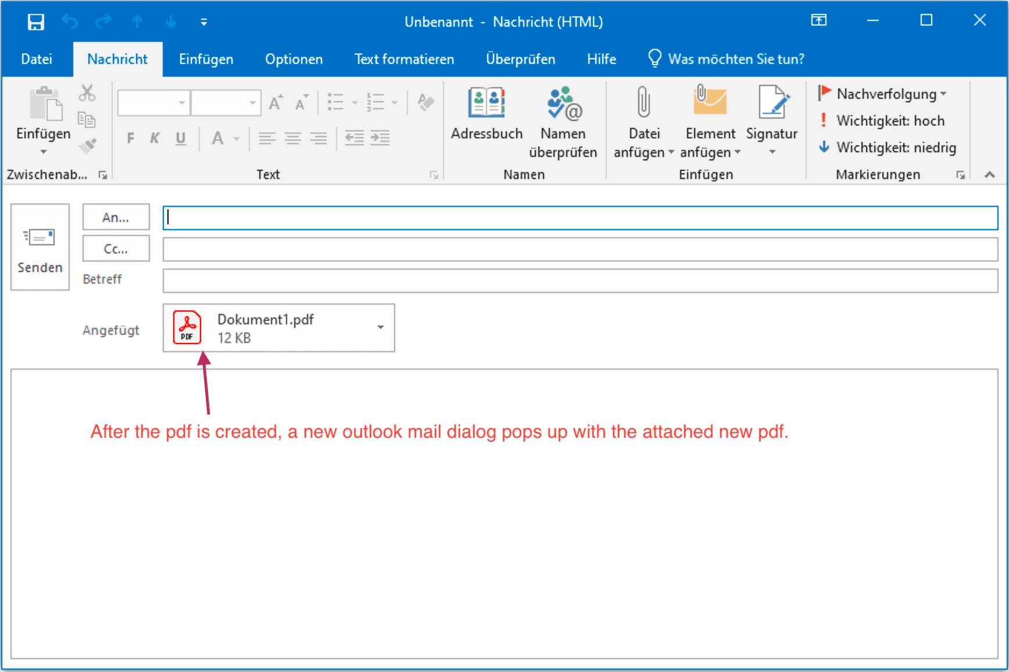The height and width of the screenshot is (672, 1009).
Task: Cut selection with the scissors icon
Action: pos(87,93)
